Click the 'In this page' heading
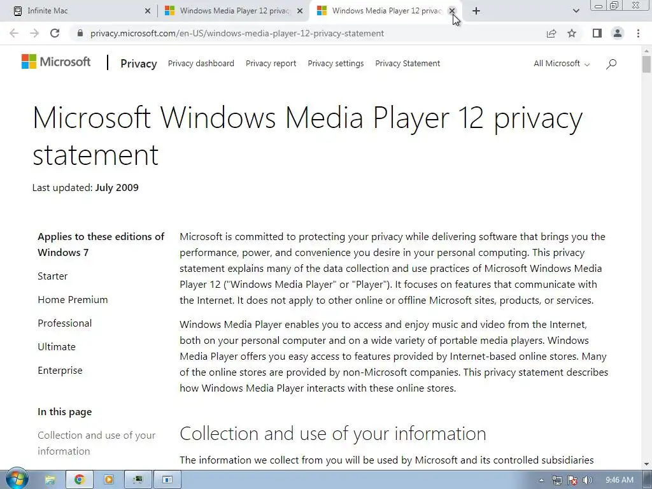 (x=64, y=412)
